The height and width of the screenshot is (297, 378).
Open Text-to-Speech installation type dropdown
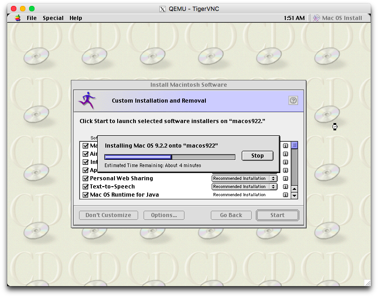pyautogui.click(x=244, y=187)
